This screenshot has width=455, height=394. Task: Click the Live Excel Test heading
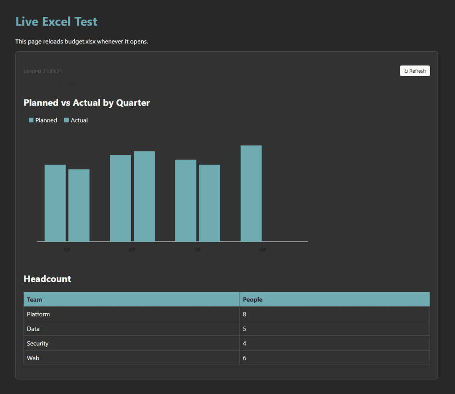coord(56,22)
